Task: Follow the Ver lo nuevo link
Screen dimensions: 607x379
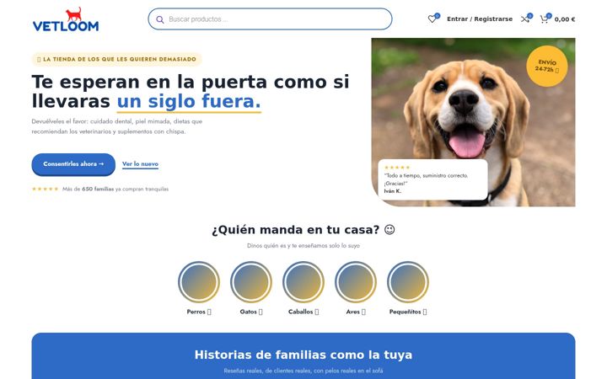Action: pos(140,164)
